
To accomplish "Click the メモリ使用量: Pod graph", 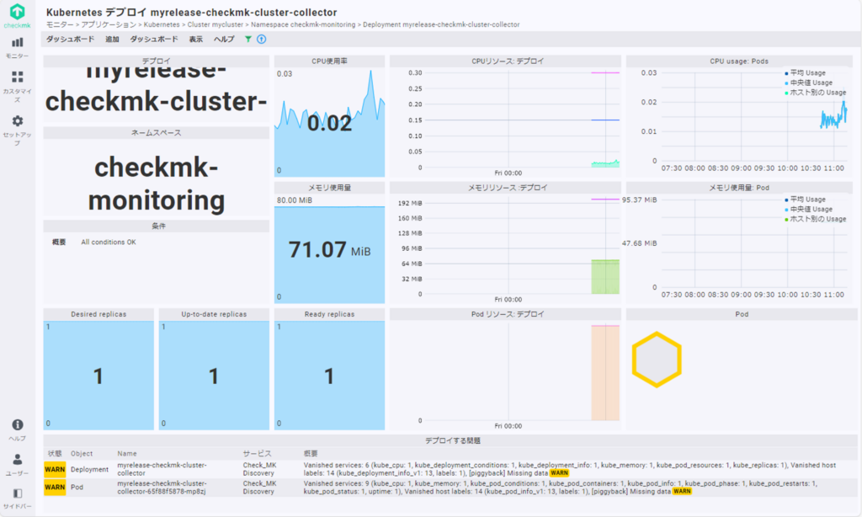I will (x=739, y=248).
